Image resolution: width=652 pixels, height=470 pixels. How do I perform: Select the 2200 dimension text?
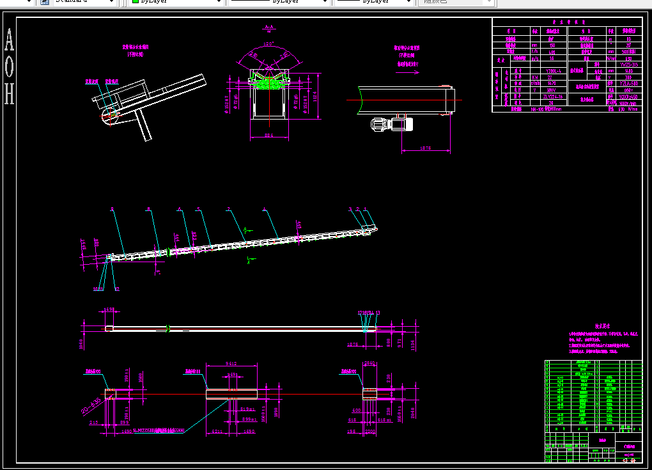[x=370, y=432]
